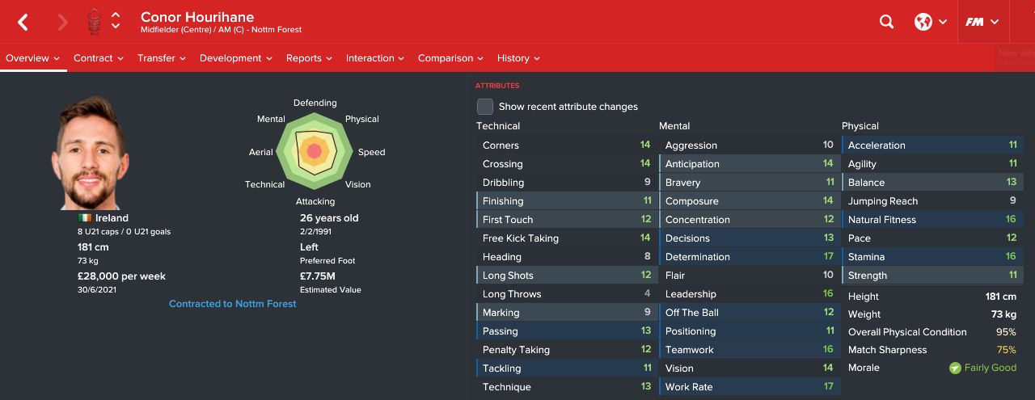Expand the Contract dropdown menu

click(99, 58)
